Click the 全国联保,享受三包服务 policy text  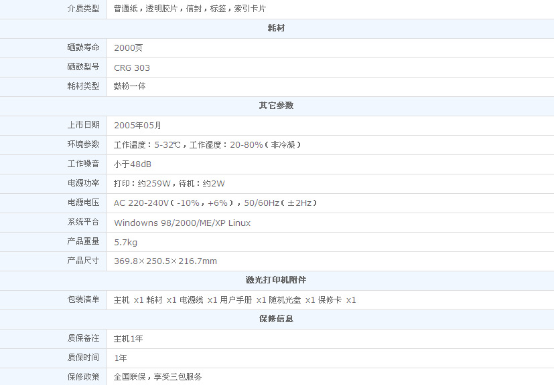pyautogui.click(x=158, y=377)
